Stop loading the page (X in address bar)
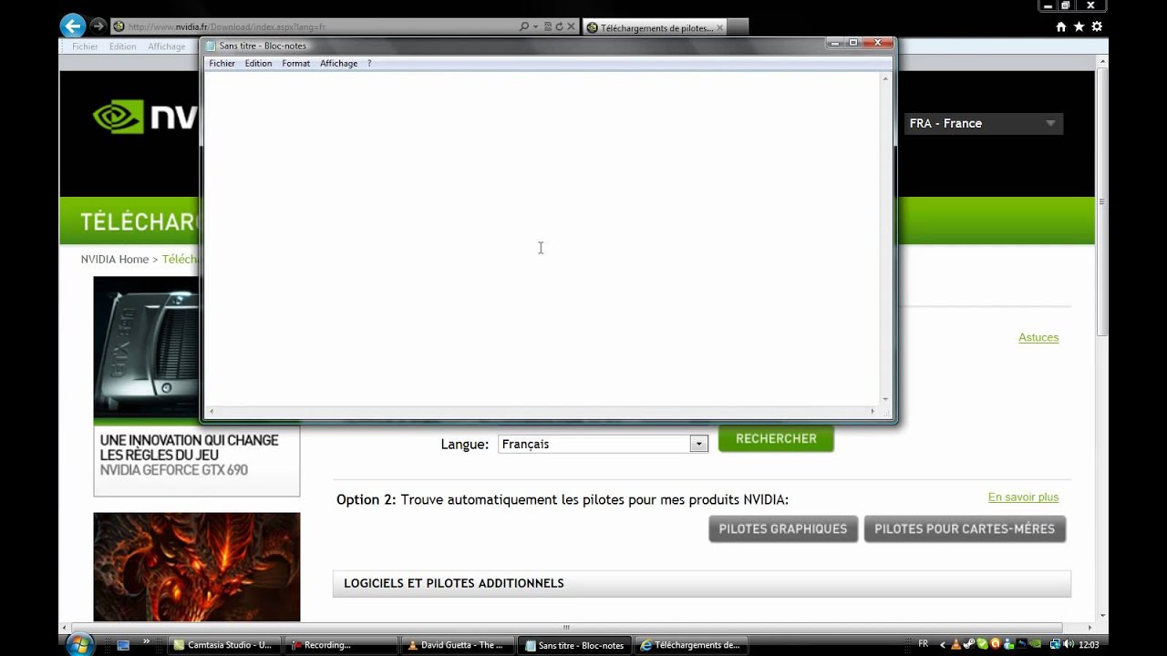Screen dimensions: 1167x656 coord(572,26)
